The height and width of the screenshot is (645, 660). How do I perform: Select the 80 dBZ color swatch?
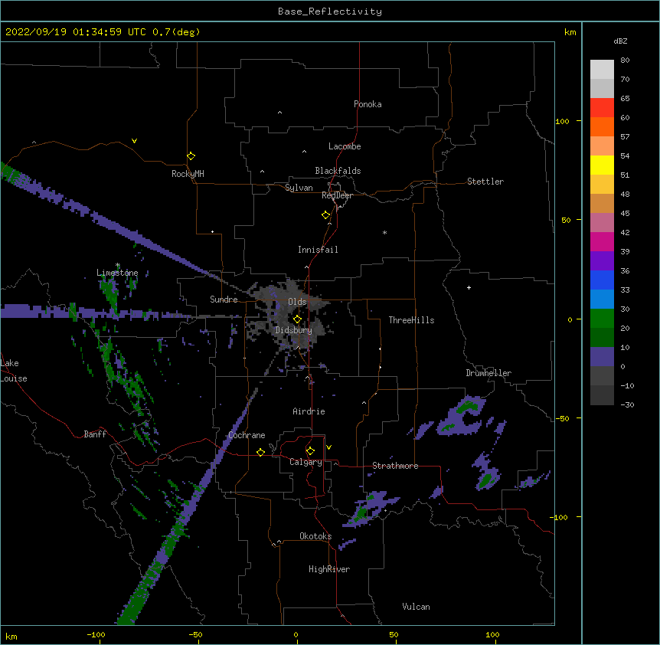[x=602, y=70]
